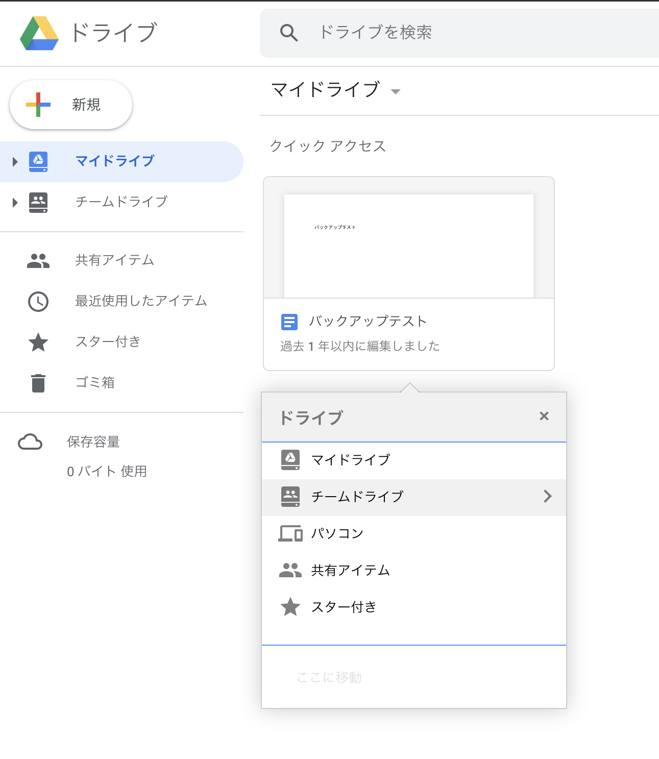Open スター付き in the sidebar
The height and width of the screenshot is (759, 659).
[121, 342]
